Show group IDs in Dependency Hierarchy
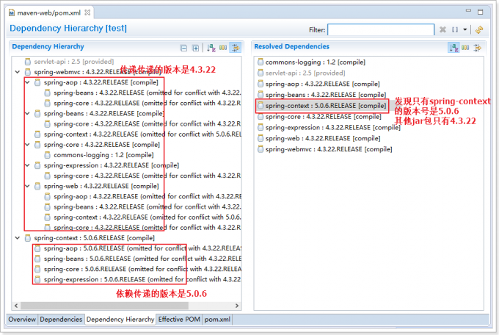499x335 pixels. [223, 48]
